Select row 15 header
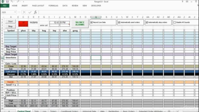 click(2, 58)
